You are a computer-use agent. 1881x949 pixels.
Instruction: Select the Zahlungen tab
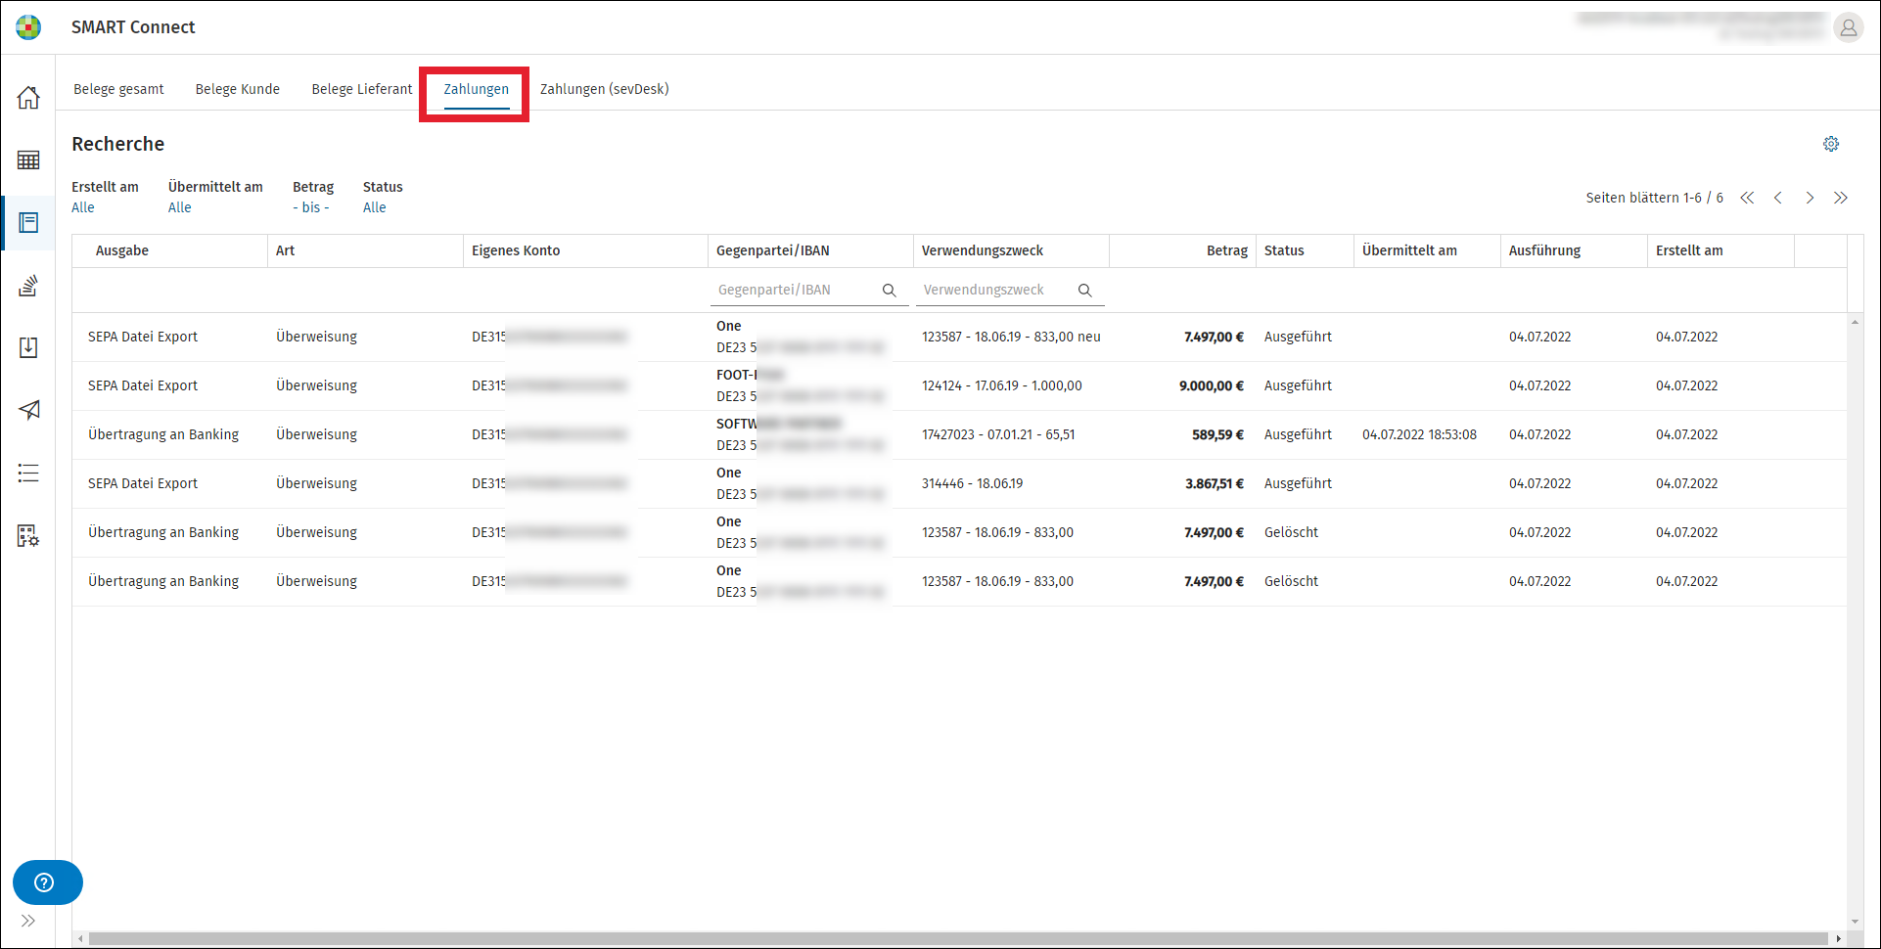click(477, 89)
